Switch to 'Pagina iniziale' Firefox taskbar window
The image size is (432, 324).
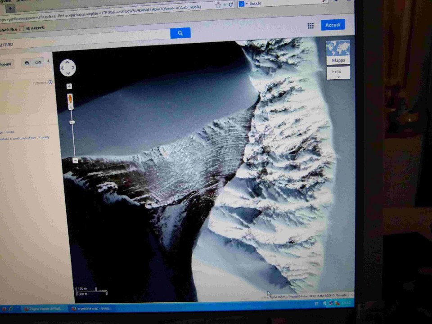[44, 309]
